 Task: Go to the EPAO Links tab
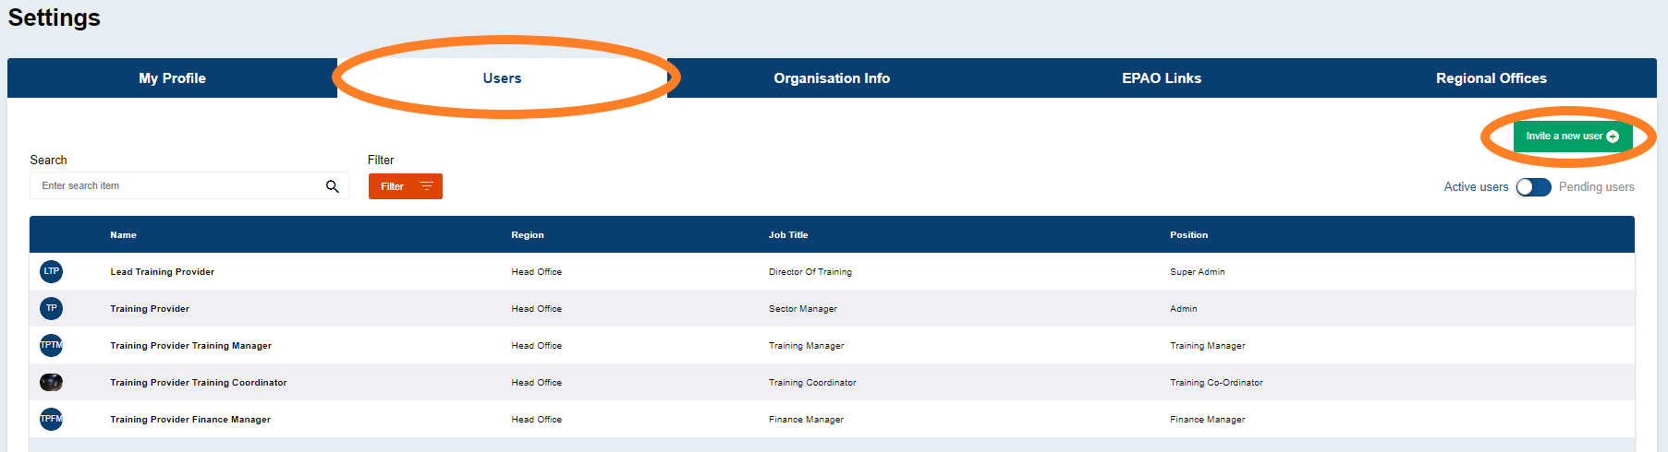[1162, 78]
